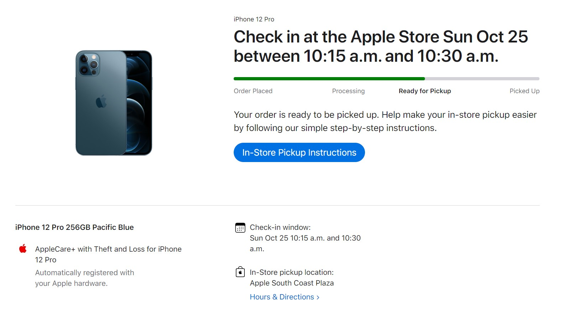This screenshot has height=333, width=563.
Task: Click the shopping bag pickup location icon
Action: point(240,272)
